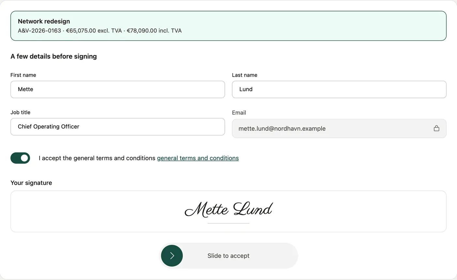
Task: Click the 'Last name' field label
Action: point(244,75)
